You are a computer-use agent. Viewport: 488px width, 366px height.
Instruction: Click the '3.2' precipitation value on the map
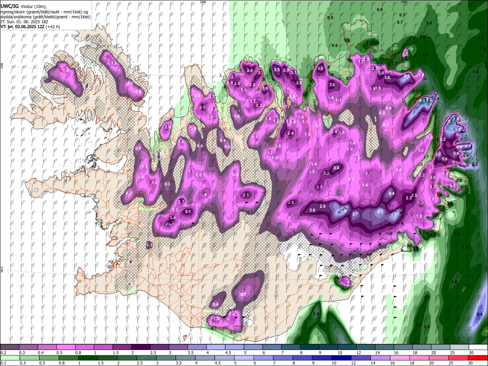443,140
